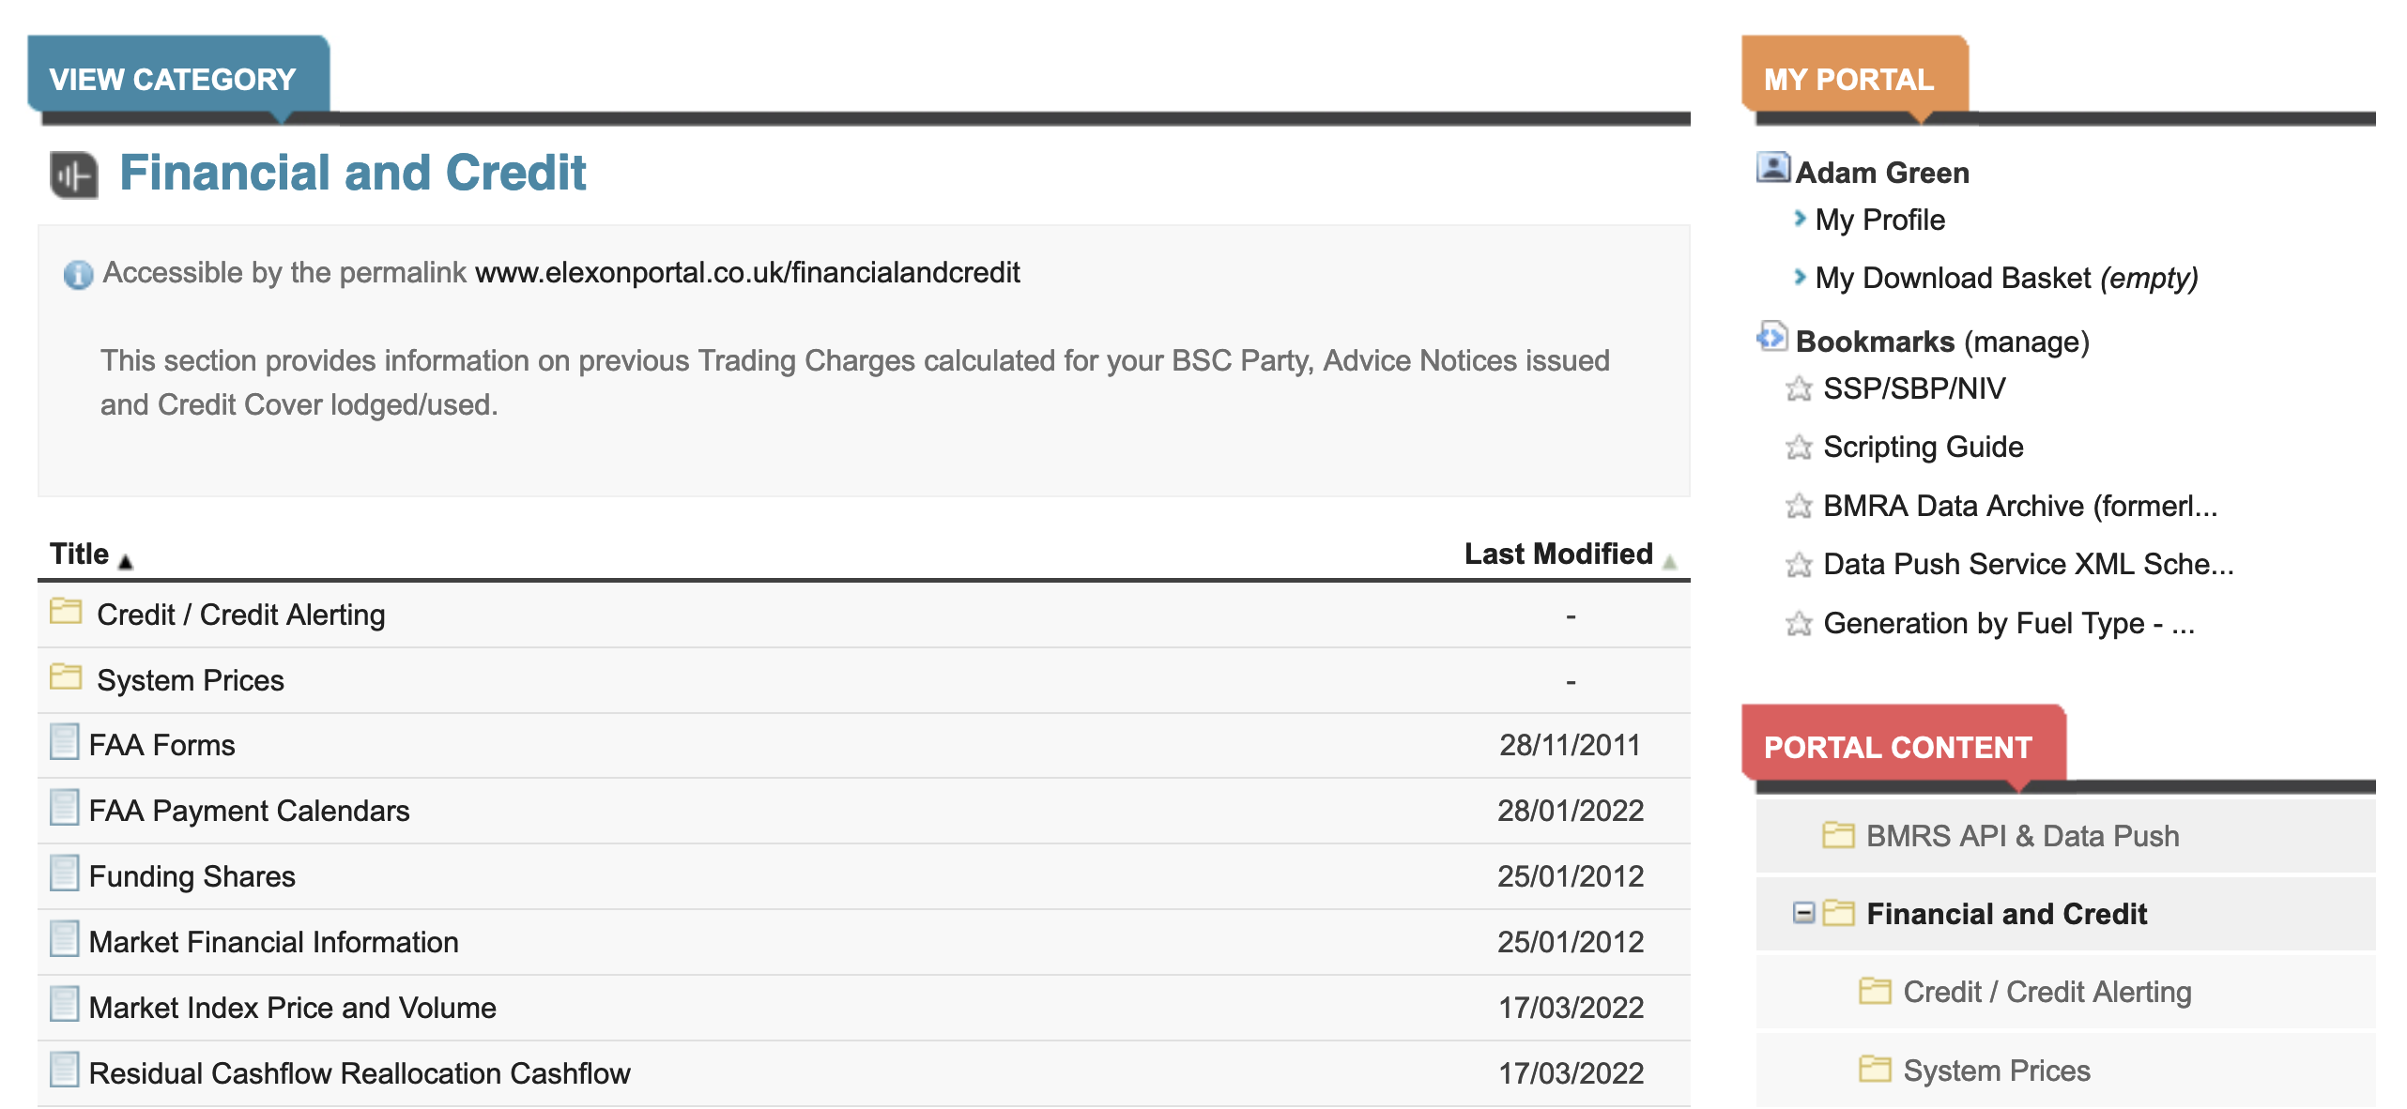Click the Bookmarks icon in My Portal
2407x1109 pixels.
pos(1772,337)
